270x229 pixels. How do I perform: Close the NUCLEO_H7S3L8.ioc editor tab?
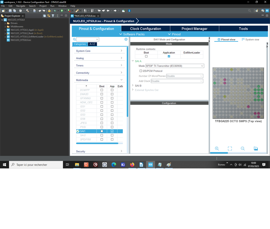point(98,16)
